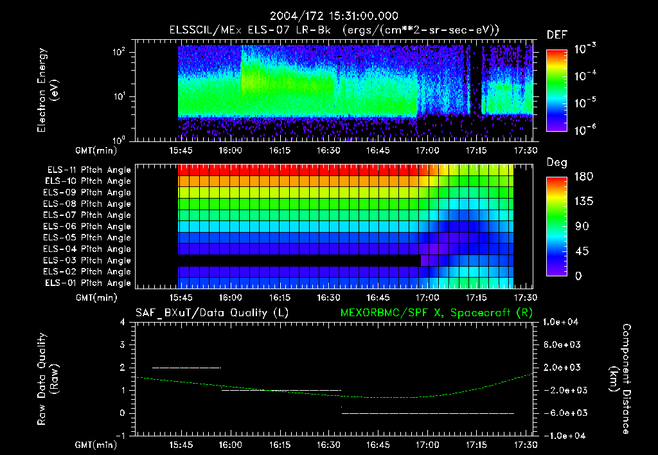
Task: Select the ELS-04 Pitch Angle row label
Action: pyautogui.click(x=87, y=249)
